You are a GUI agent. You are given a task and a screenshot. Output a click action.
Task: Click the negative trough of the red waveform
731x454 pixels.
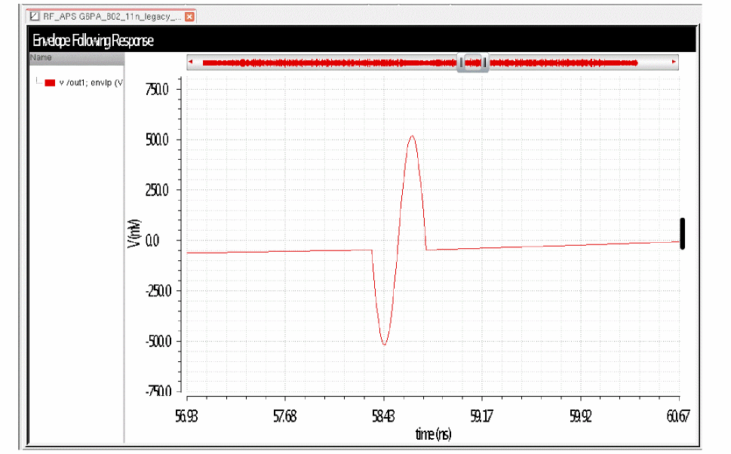click(x=384, y=344)
